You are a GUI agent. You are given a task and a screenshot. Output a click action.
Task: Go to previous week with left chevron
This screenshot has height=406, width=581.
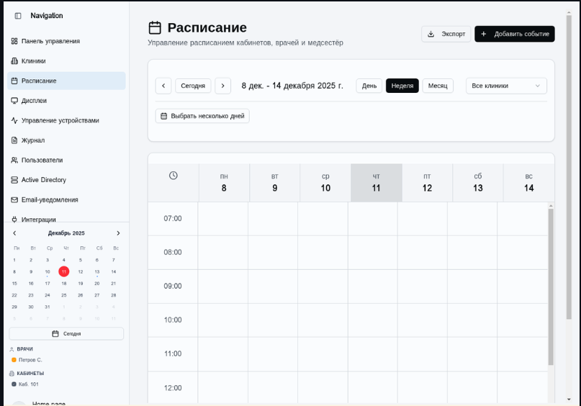pyautogui.click(x=163, y=86)
